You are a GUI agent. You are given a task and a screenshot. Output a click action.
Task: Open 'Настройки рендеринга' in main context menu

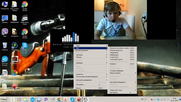[91, 80]
